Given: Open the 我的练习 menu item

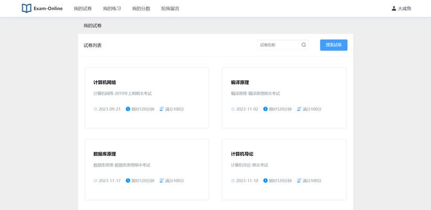Looking at the screenshot, I should click(112, 8).
